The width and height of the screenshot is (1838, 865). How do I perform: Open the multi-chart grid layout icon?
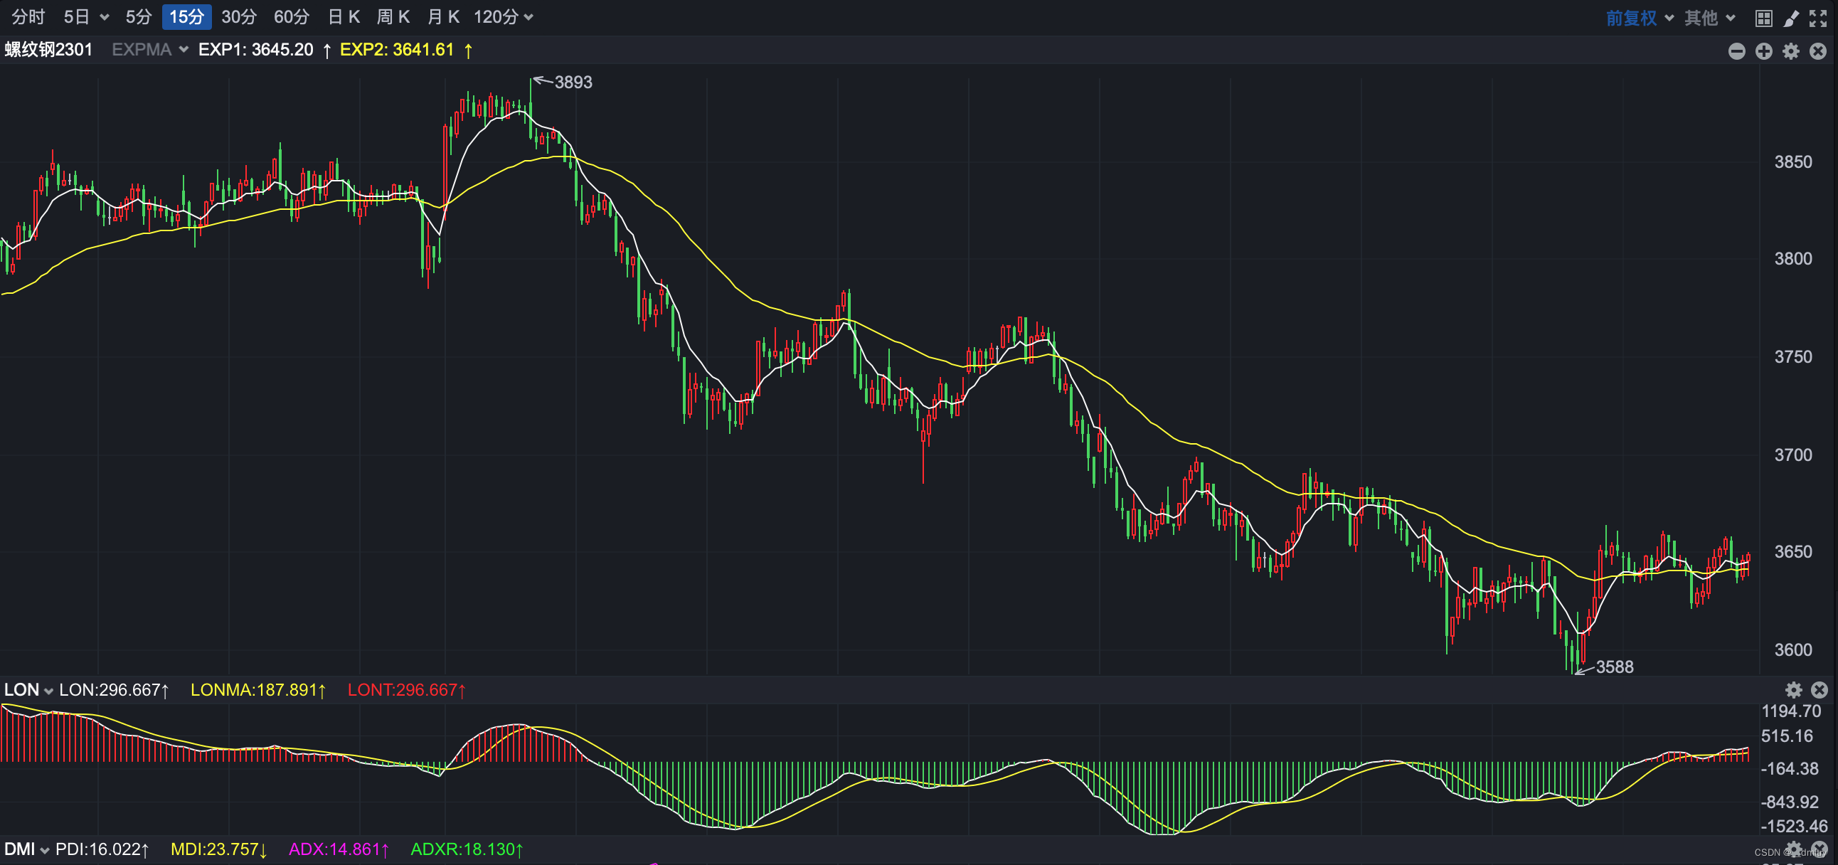pos(1763,18)
